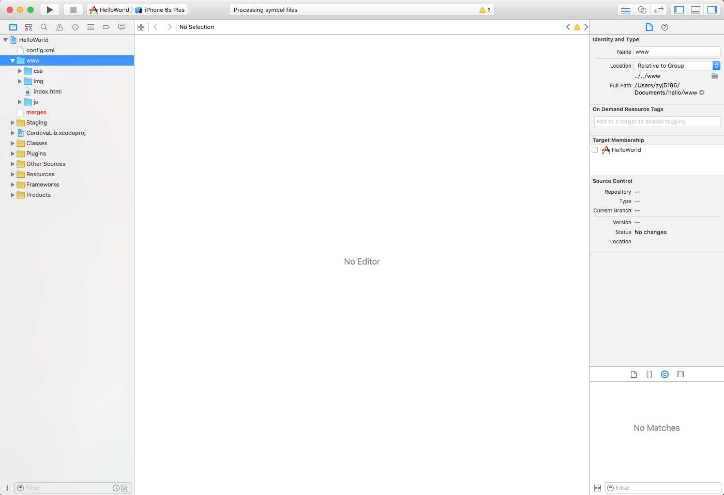This screenshot has height=495, width=724.
Task: Switch to the Assistant editor
Action: click(x=642, y=10)
